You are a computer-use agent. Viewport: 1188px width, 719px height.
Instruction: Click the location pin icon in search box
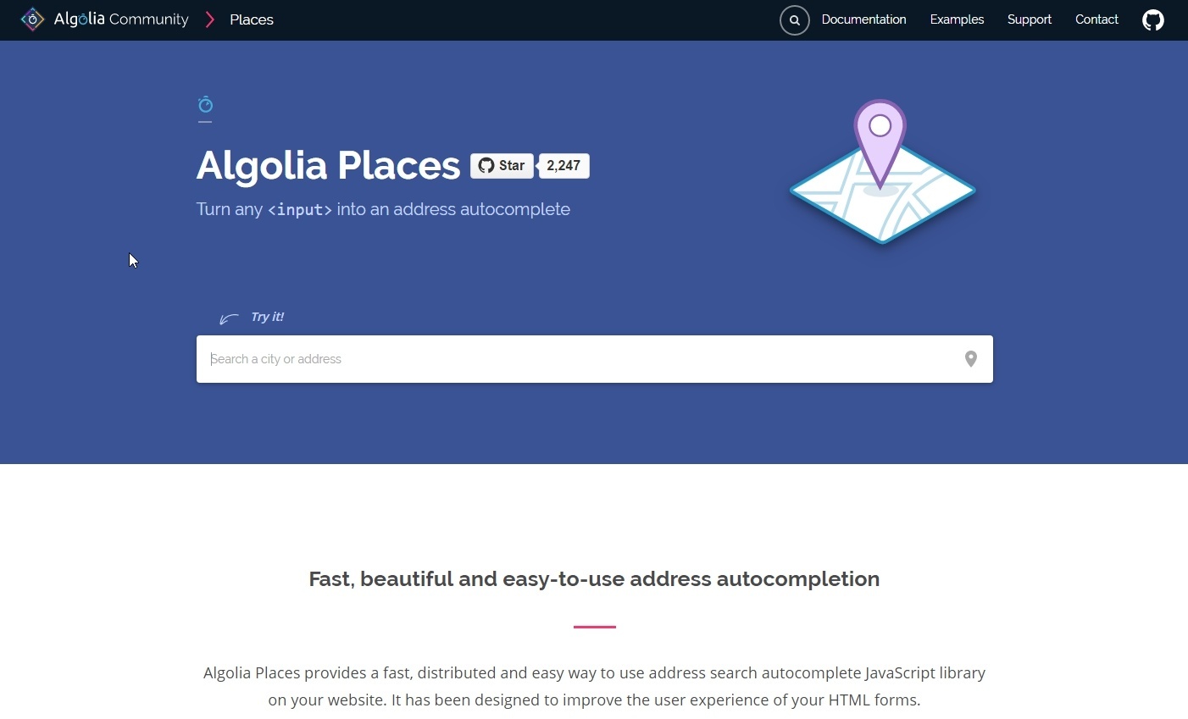coord(971,359)
